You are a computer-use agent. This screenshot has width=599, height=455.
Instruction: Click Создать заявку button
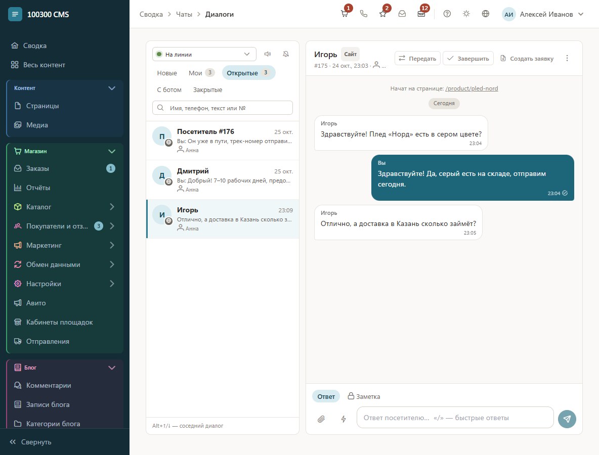[x=527, y=59]
